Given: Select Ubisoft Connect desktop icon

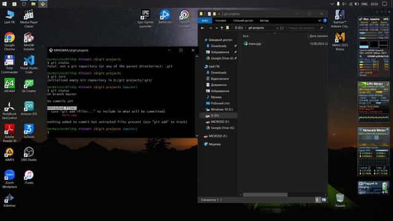Looking at the screenshot, I should point(184,19).
